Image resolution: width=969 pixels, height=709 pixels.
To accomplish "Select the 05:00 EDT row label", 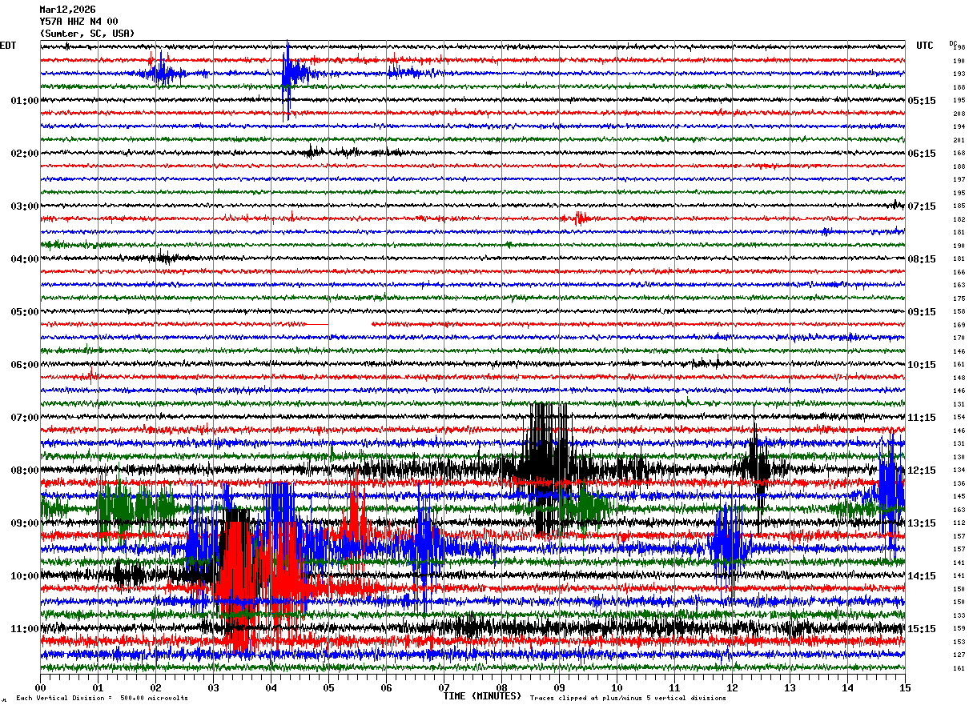I will tap(25, 312).
